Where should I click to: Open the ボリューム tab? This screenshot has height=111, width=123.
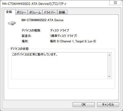(35, 12)
